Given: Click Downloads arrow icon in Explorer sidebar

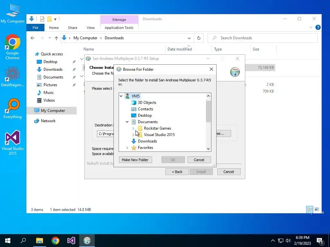Looking at the screenshot, I should click(x=39, y=69).
